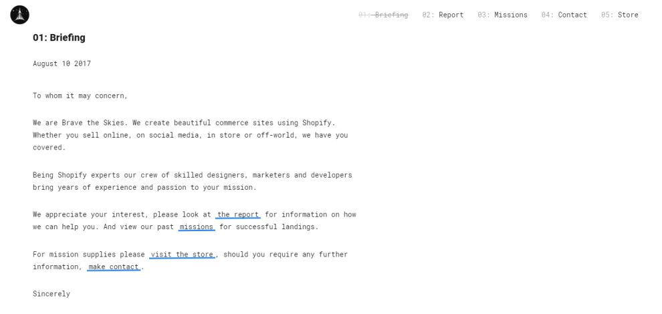Open 03: Missions in the navigation
The image size is (662, 314).
pos(502,15)
